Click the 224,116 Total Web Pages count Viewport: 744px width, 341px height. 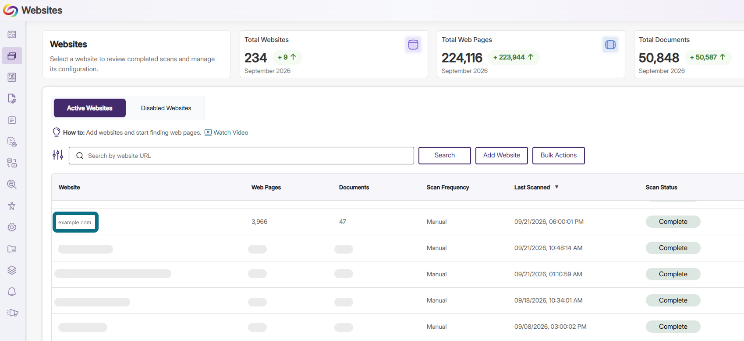click(x=462, y=58)
